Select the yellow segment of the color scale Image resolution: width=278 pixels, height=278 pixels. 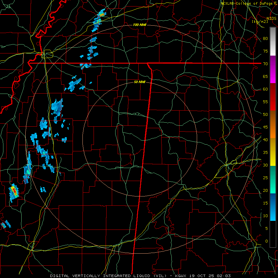[273, 152]
